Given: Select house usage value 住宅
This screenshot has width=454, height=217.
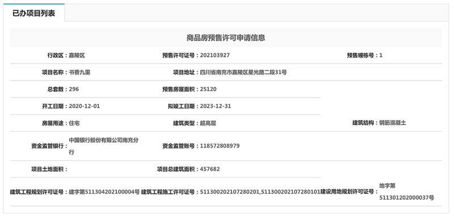Looking at the screenshot, I should pyautogui.click(x=74, y=123).
